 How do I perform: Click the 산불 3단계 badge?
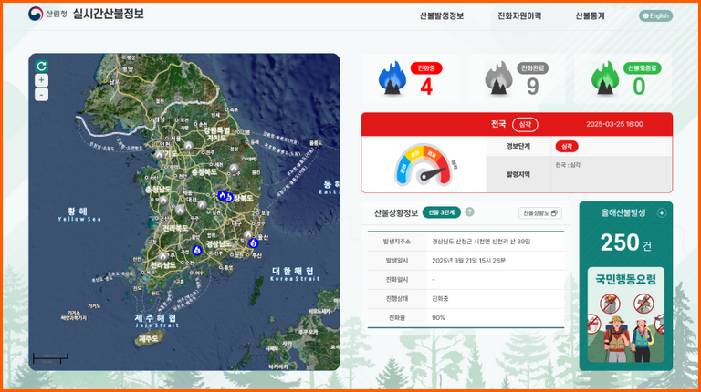[441, 212]
